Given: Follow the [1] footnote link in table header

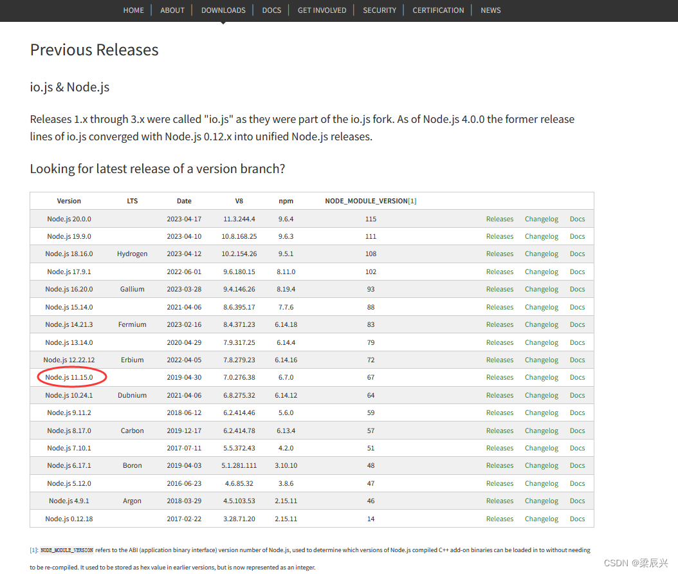Looking at the screenshot, I should click(412, 201).
